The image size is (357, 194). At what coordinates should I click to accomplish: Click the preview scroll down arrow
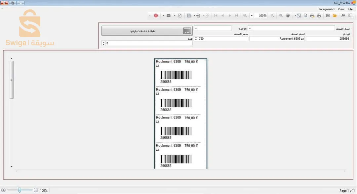coord(11,167)
